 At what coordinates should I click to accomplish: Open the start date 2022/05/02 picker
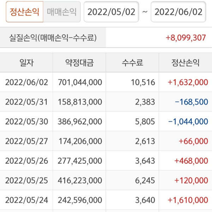pyautogui.click(x=111, y=12)
